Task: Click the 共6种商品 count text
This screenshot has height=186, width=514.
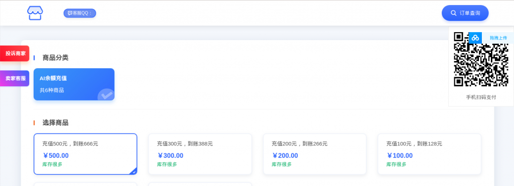Action: click(52, 90)
